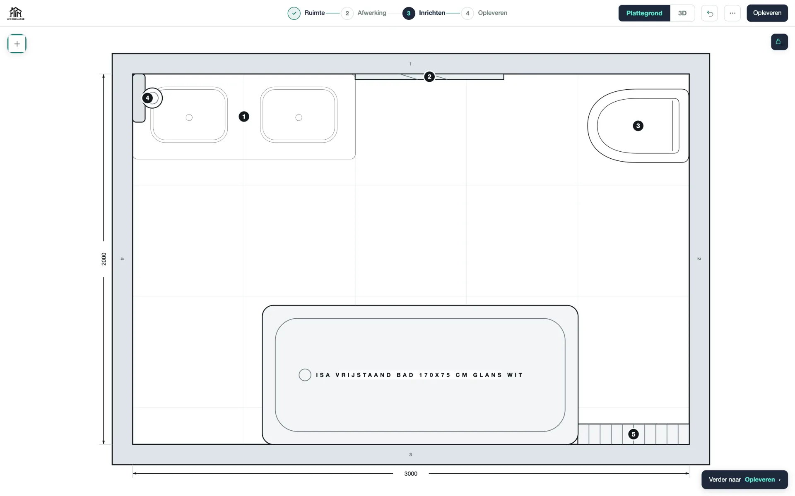Viewport: 795px width, 496px height.
Task: Select marker 4 on the tap fixture
Action: [147, 98]
